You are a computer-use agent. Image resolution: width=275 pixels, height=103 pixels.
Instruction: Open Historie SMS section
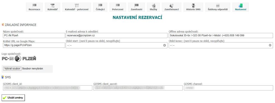[x=193, y=7]
